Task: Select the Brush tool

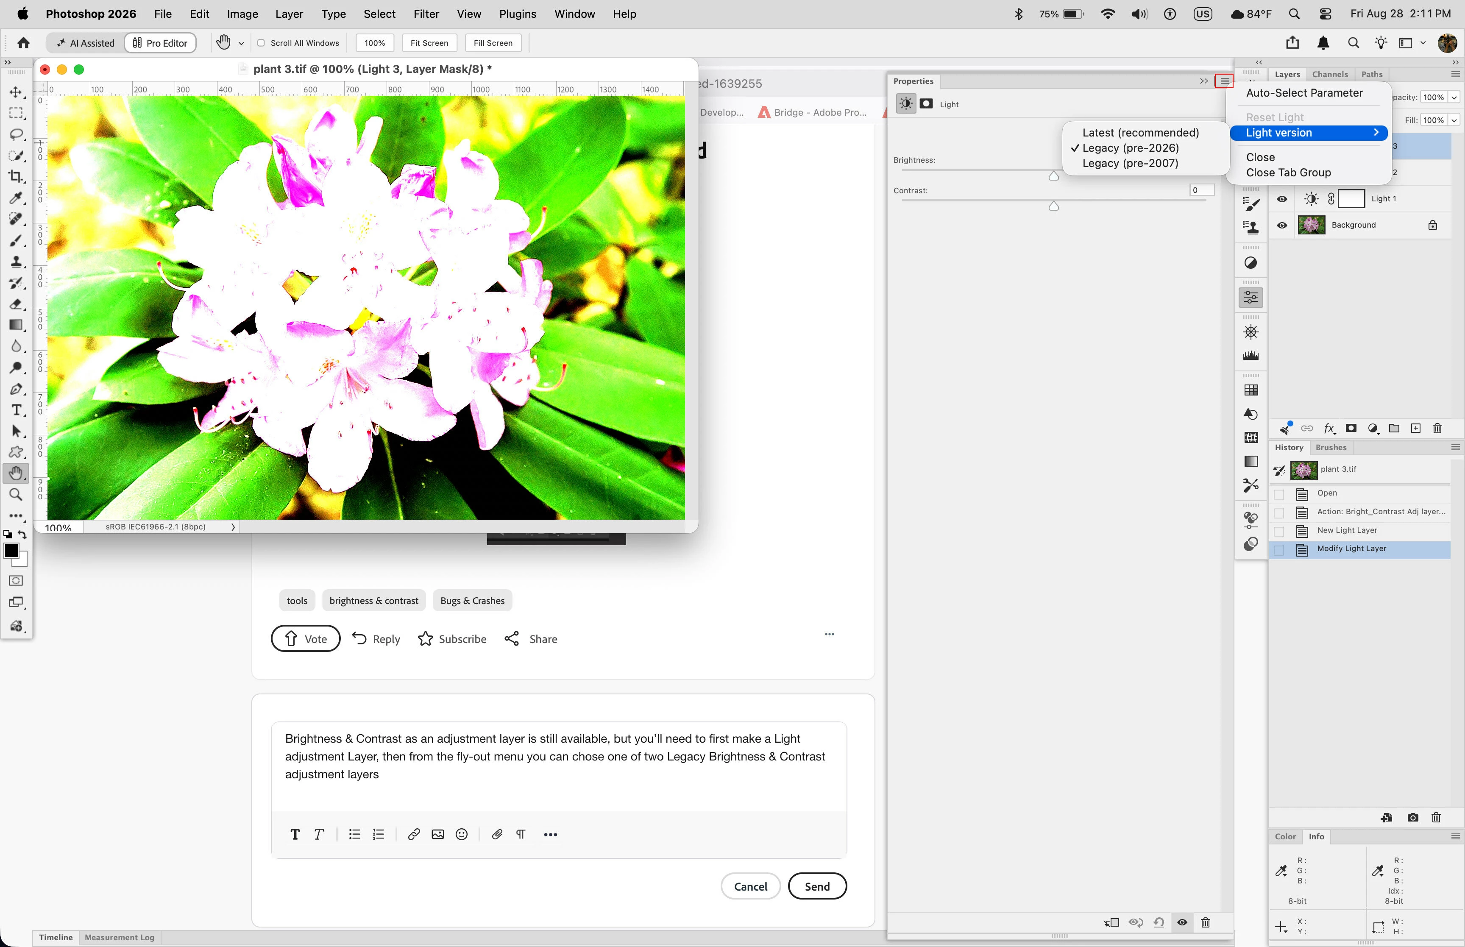Action: click(16, 240)
